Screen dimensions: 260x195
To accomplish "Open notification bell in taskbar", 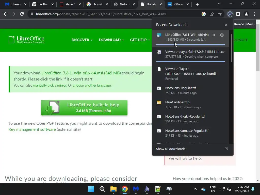I will point(253,189).
